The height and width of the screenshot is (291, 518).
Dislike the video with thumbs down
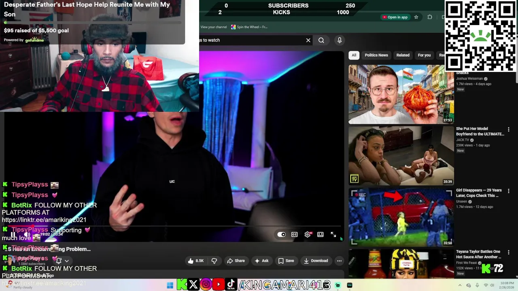[214, 261]
